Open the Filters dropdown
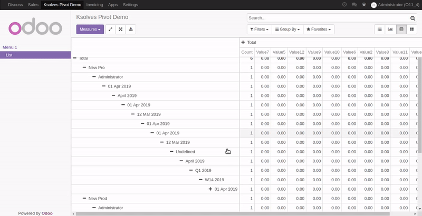422x216 pixels. 258,30
